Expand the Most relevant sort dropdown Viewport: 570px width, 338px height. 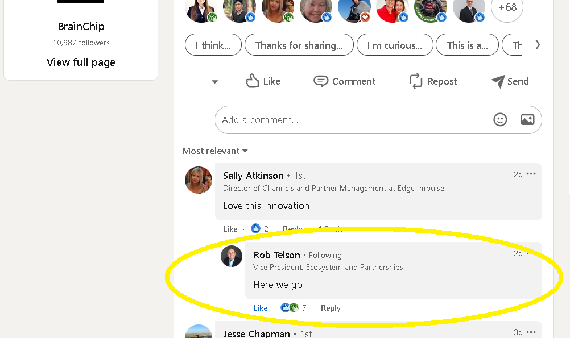[215, 151]
